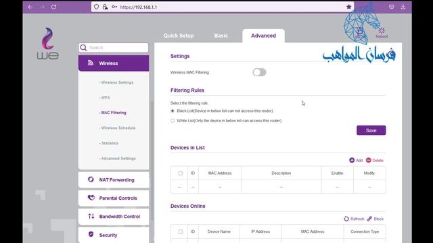433x243 pixels.
Task: Click the Reboot icon
Action: tap(382, 30)
